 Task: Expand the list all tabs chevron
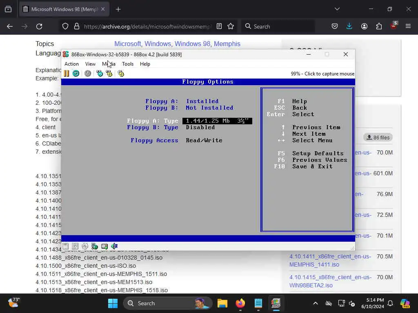pyautogui.click(x=337, y=9)
